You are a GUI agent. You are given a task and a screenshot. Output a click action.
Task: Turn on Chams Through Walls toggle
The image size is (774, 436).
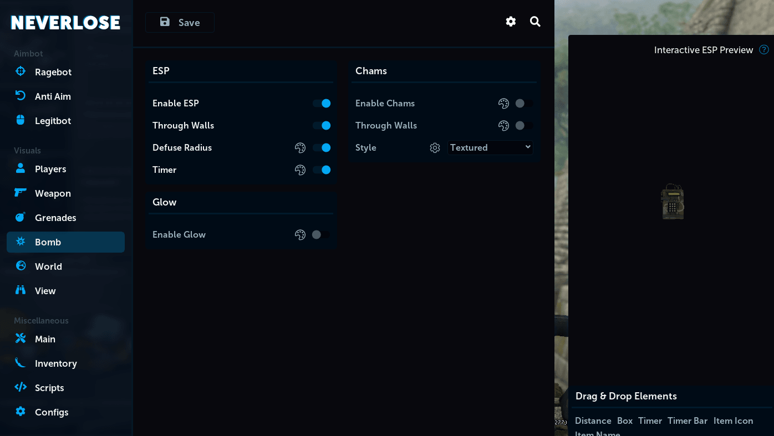[x=524, y=126]
